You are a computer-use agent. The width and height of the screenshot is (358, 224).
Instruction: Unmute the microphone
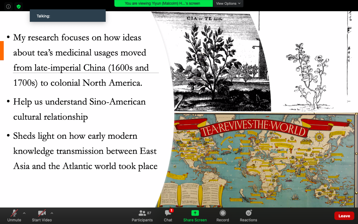[x=14, y=216]
